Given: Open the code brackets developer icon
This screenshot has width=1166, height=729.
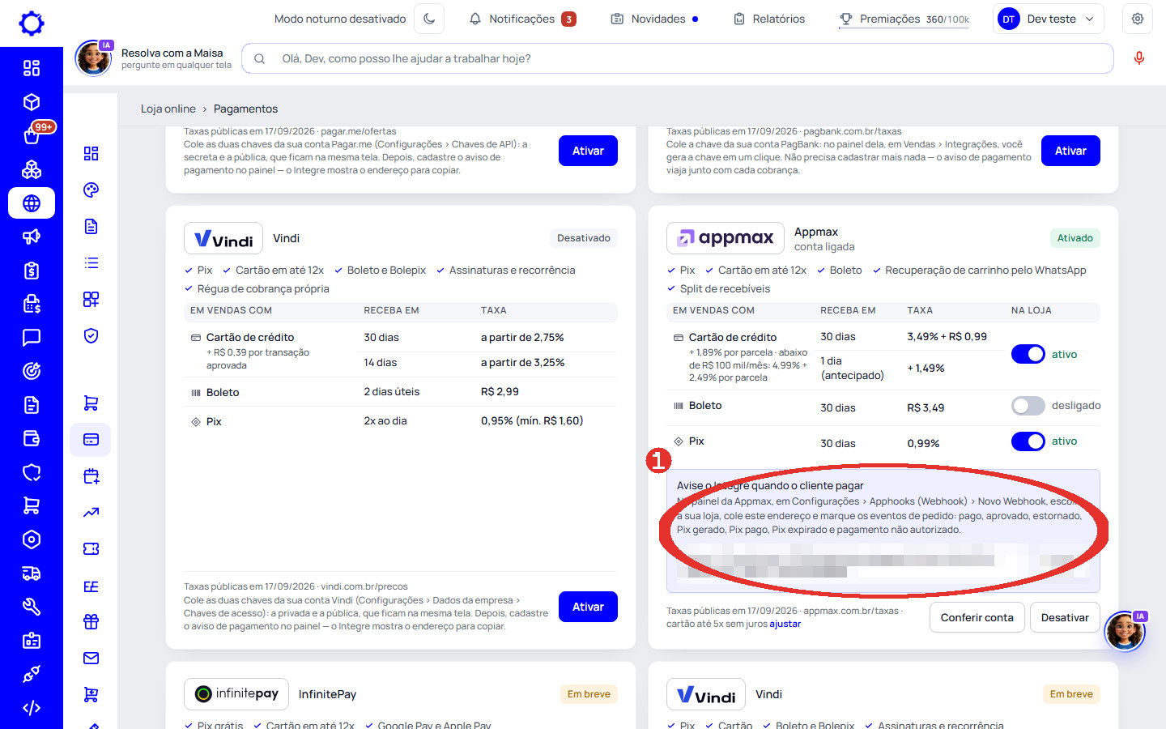Looking at the screenshot, I should [x=32, y=708].
